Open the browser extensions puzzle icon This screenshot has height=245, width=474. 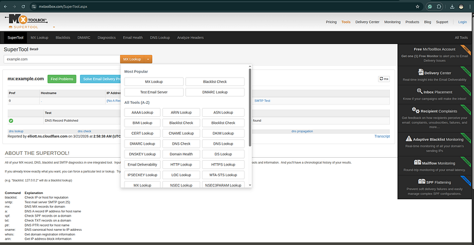(x=439, y=7)
